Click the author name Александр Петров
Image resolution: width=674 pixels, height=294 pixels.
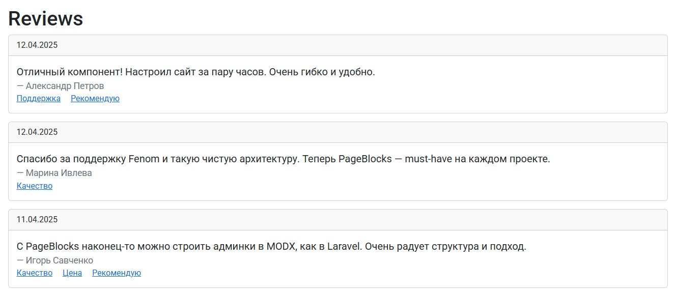tap(65, 86)
